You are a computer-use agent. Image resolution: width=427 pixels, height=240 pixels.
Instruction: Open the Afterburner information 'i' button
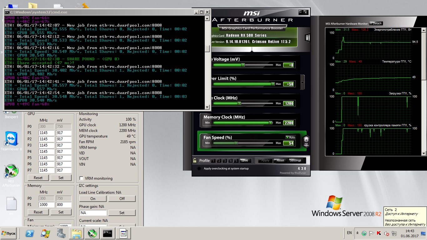coord(307,38)
